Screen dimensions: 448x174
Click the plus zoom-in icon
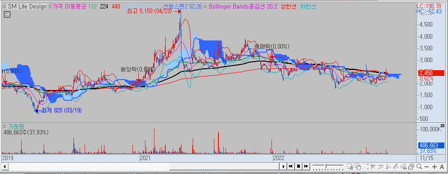[434, 167]
